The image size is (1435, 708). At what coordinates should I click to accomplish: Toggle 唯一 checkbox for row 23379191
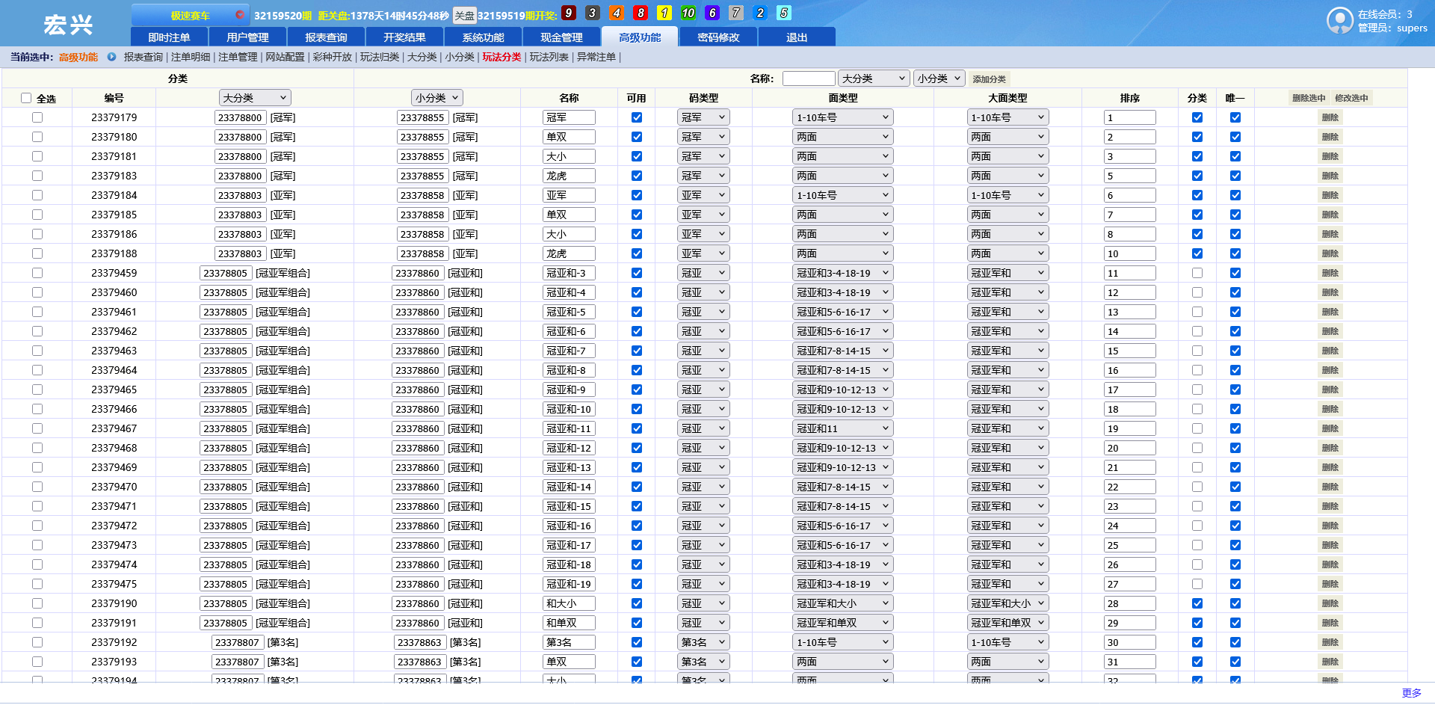coord(1235,623)
